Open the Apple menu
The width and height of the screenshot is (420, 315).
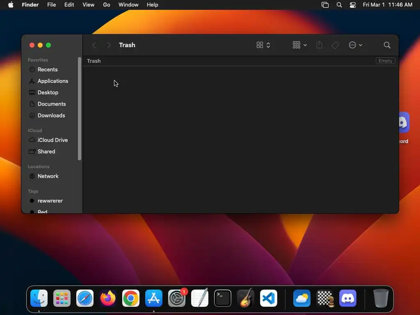click(11, 5)
